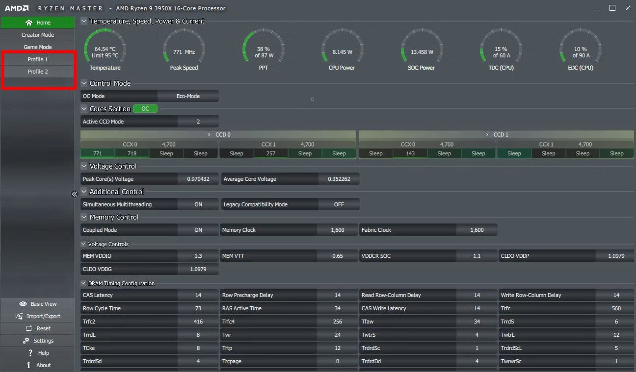Click the green OC button in Cores Section
Image resolution: width=636 pixels, height=372 pixels.
click(145, 109)
